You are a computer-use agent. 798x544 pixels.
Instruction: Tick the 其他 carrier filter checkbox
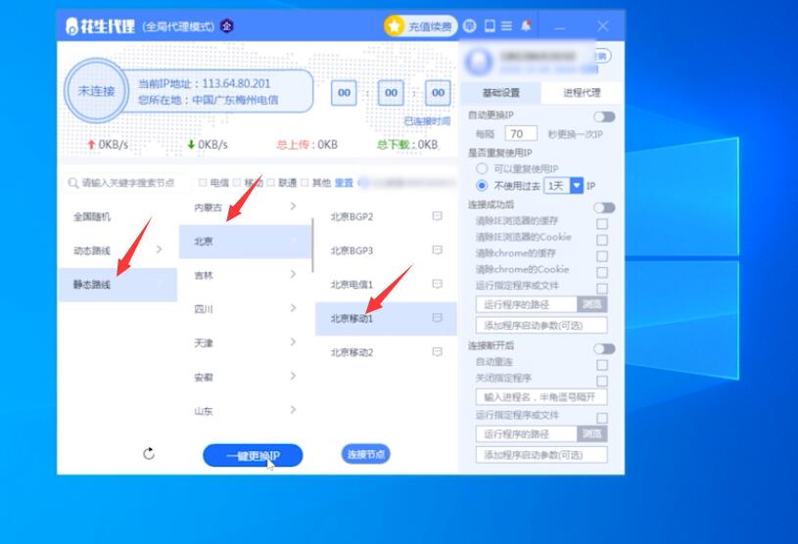(x=305, y=183)
